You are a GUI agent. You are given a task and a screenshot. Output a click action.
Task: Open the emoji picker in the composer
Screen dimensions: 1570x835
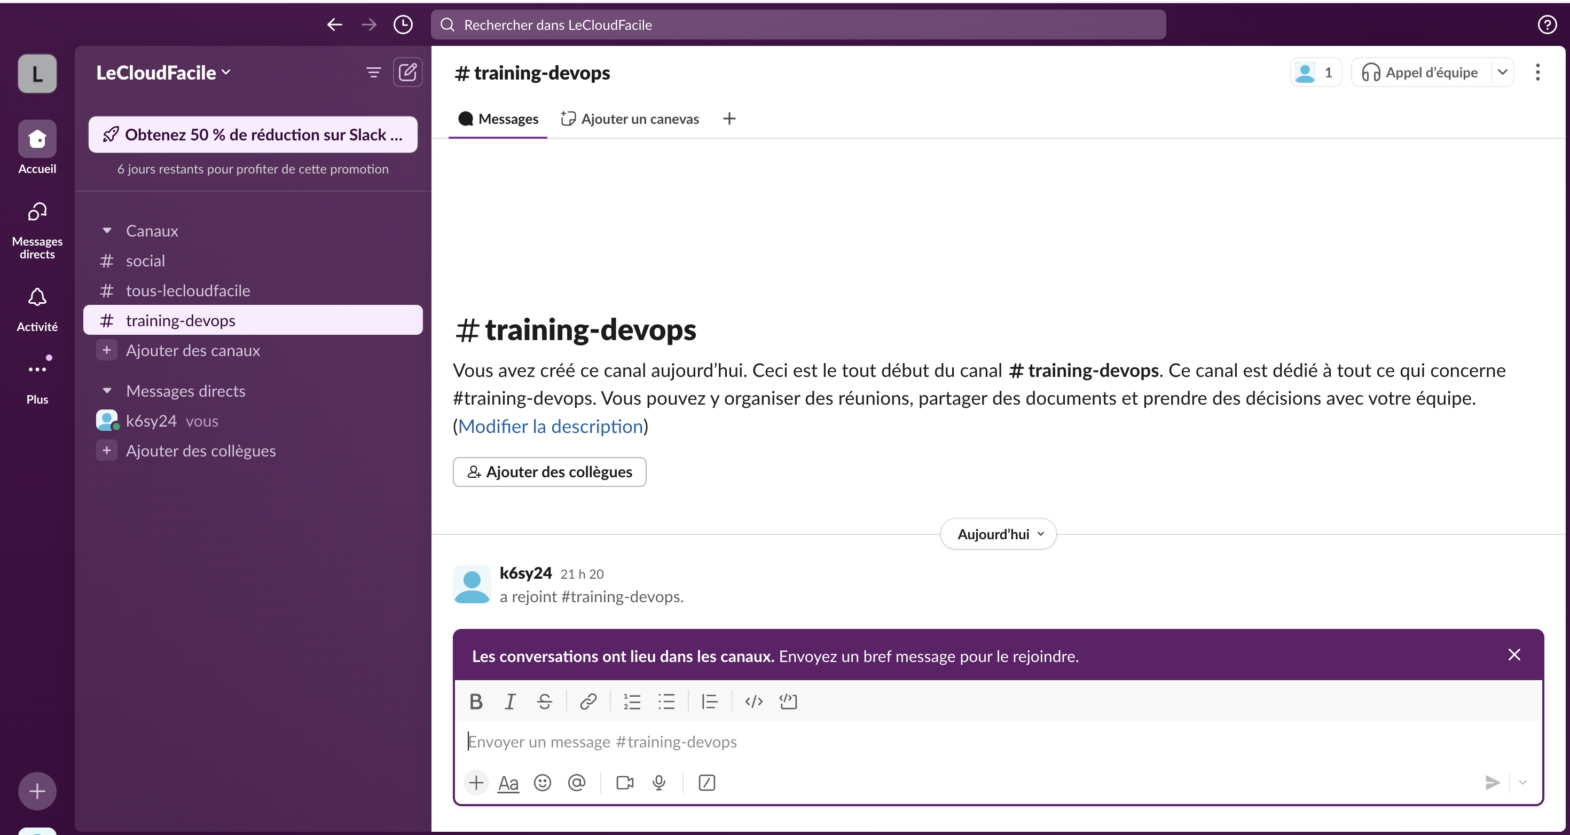coord(542,783)
